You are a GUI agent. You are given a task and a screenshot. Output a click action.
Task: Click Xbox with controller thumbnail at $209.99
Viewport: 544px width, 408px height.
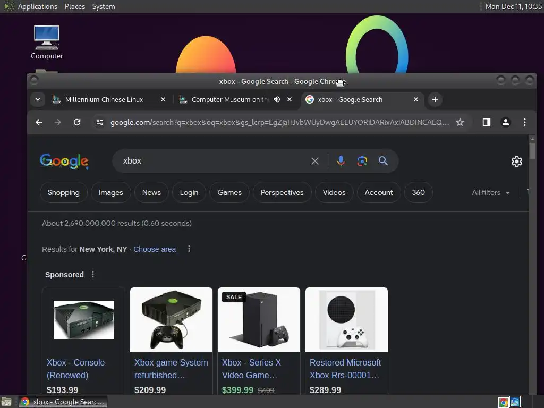pyautogui.click(x=171, y=319)
